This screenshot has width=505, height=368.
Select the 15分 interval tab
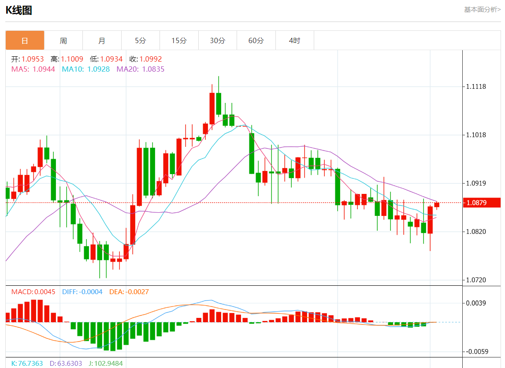[179, 40]
